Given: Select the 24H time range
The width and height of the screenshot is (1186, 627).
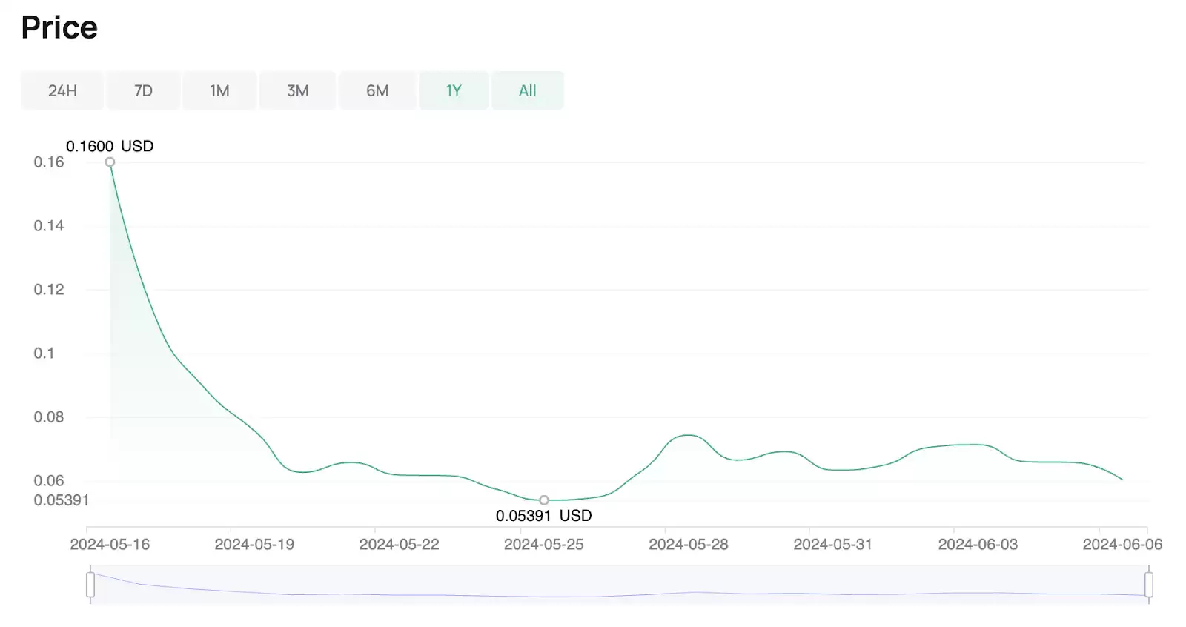Looking at the screenshot, I should (x=62, y=90).
